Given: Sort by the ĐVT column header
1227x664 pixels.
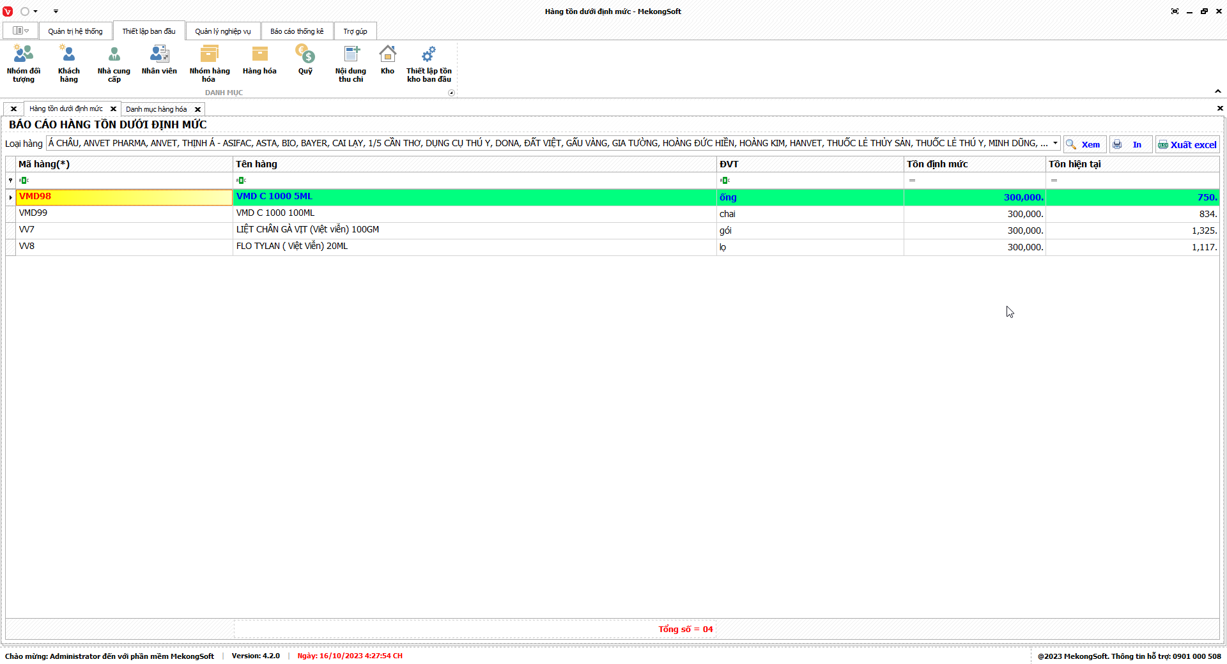Looking at the screenshot, I should (810, 165).
